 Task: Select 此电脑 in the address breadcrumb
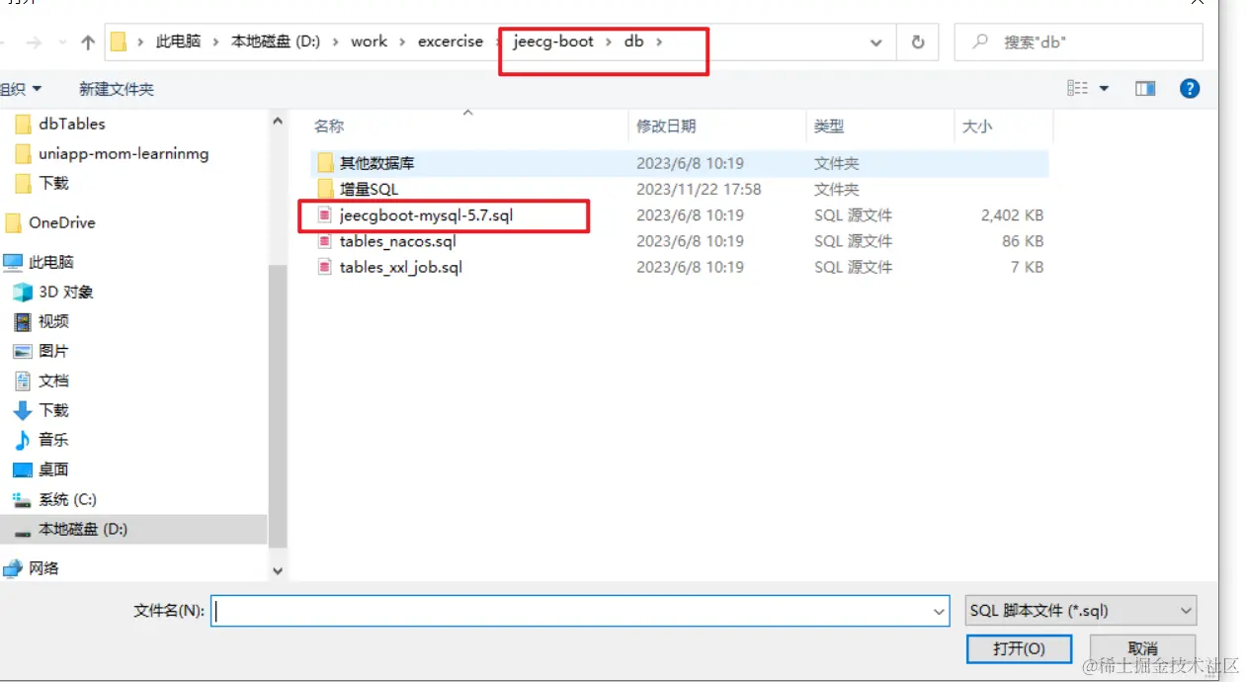click(178, 42)
